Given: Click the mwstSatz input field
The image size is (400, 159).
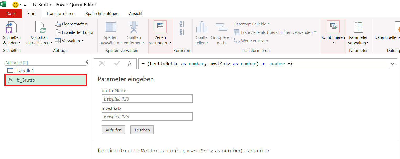Looking at the screenshot, I should 147,116.
